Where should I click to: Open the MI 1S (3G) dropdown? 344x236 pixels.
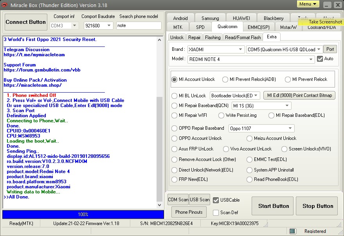(261, 106)
